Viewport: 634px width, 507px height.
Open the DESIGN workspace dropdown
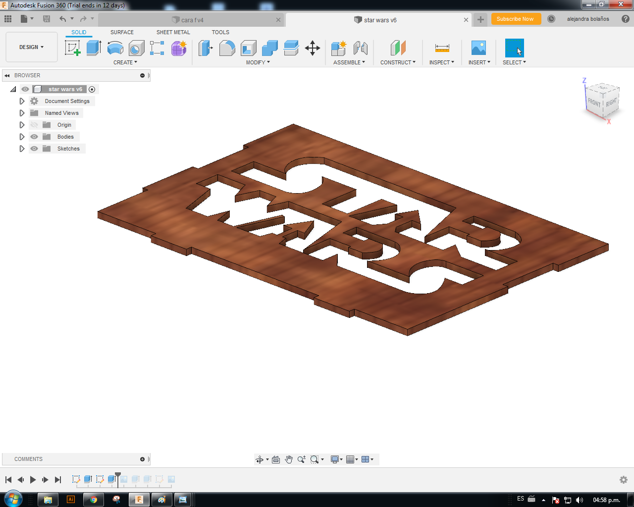tap(32, 47)
